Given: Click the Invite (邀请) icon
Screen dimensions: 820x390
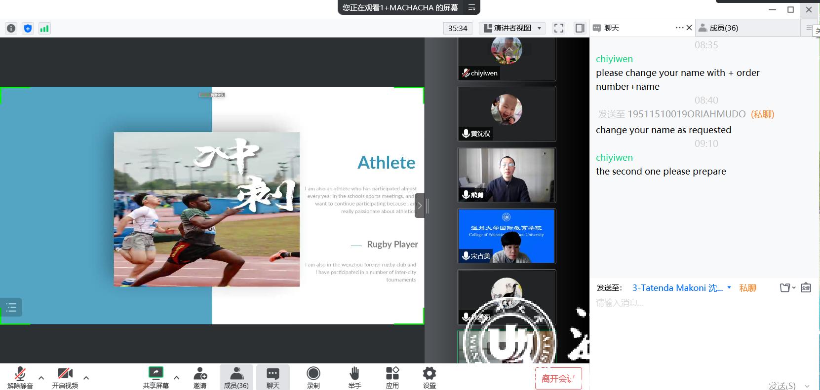Looking at the screenshot, I should pyautogui.click(x=200, y=378).
